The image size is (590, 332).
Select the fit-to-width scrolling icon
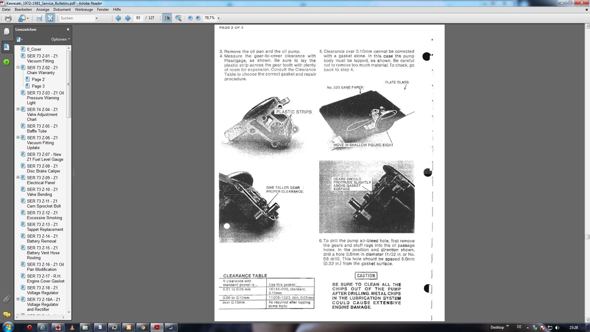[39, 18]
